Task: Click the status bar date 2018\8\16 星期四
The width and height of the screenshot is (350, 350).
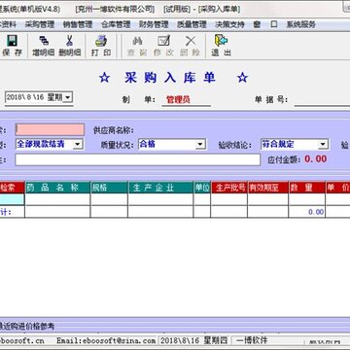Action: click(x=193, y=340)
